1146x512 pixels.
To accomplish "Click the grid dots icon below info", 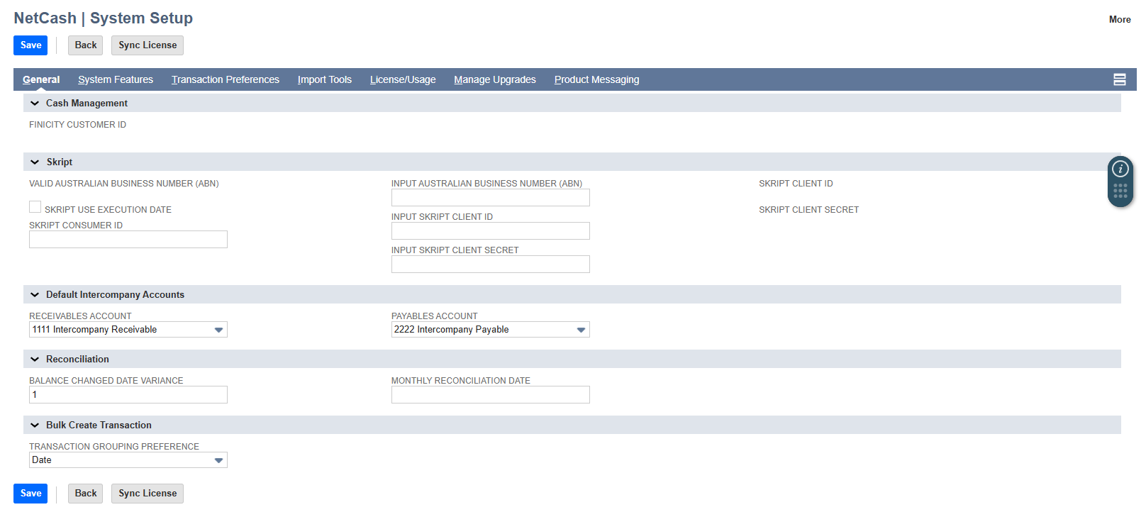I will click(1120, 191).
